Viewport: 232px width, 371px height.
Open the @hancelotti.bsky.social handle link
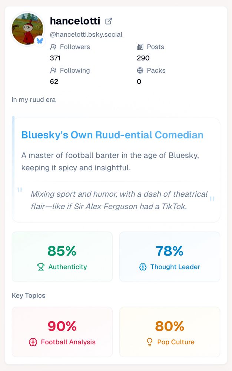(86, 35)
